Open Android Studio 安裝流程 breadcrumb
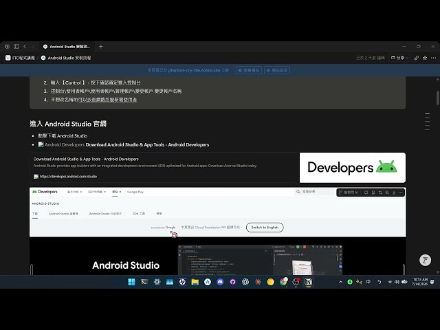The width and height of the screenshot is (440, 330). [66, 58]
